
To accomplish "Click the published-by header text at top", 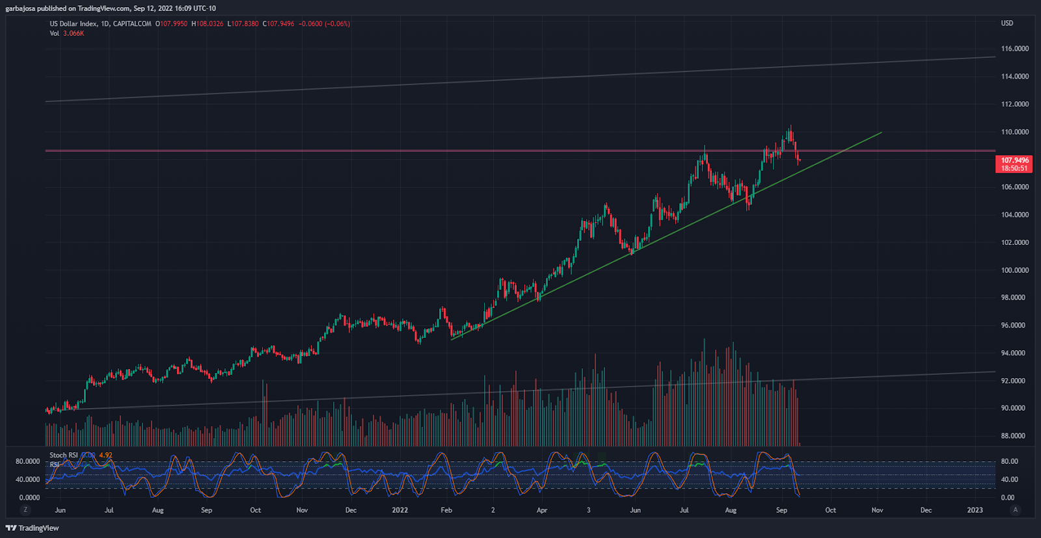I will pos(111,8).
